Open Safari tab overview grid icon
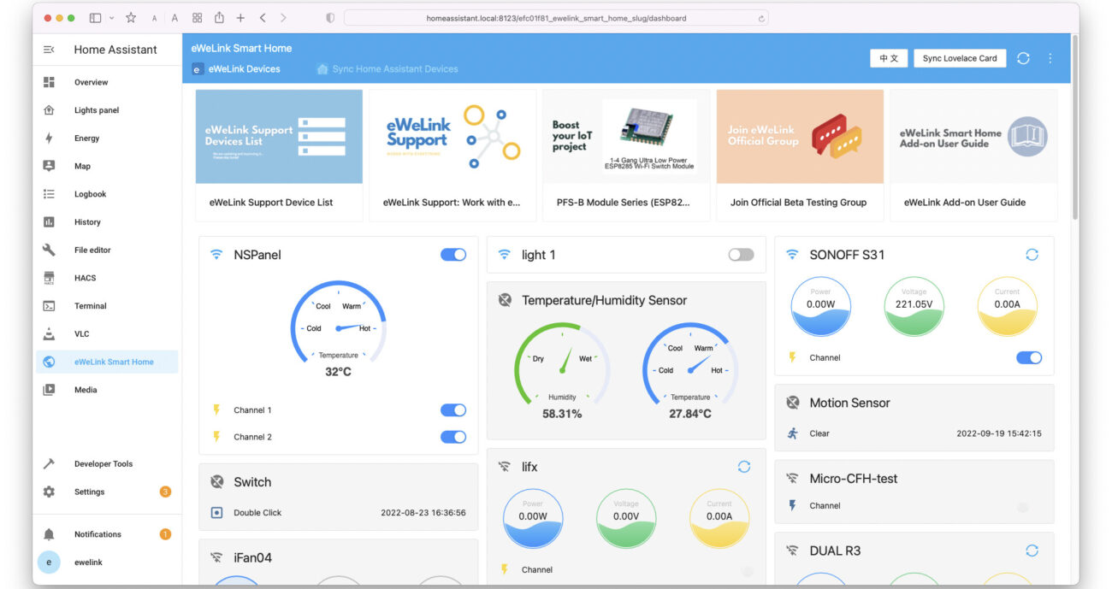Screen dimensions: 1112x589 click(x=197, y=18)
